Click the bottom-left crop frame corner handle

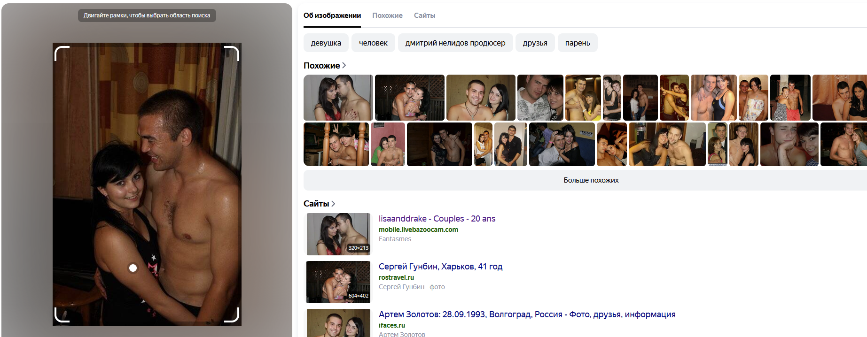coord(62,315)
